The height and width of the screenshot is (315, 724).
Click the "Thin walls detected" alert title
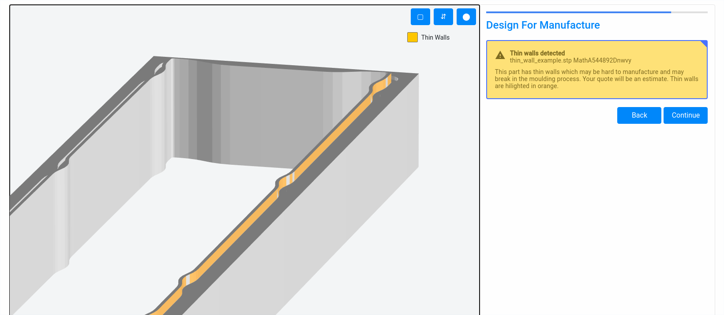537,53
